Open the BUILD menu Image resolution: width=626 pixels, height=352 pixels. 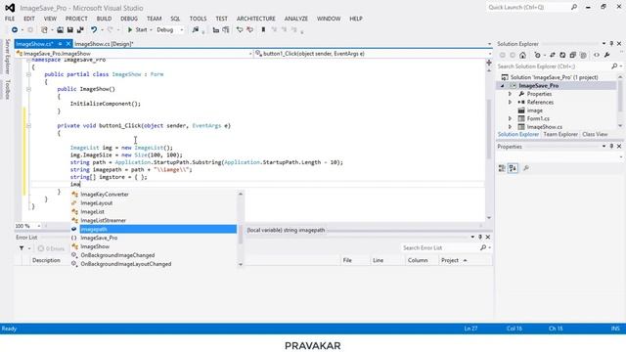[104, 19]
